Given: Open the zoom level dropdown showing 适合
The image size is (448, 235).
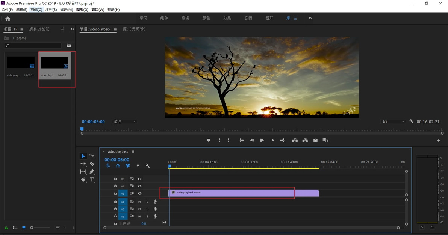Looking at the screenshot, I should click(125, 121).
